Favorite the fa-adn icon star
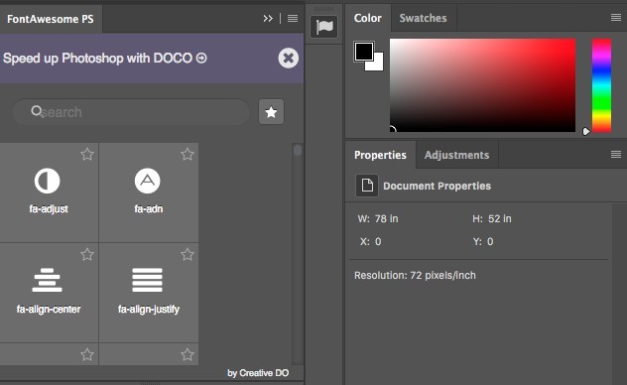 pyautogui.click(x=188, y=155)
